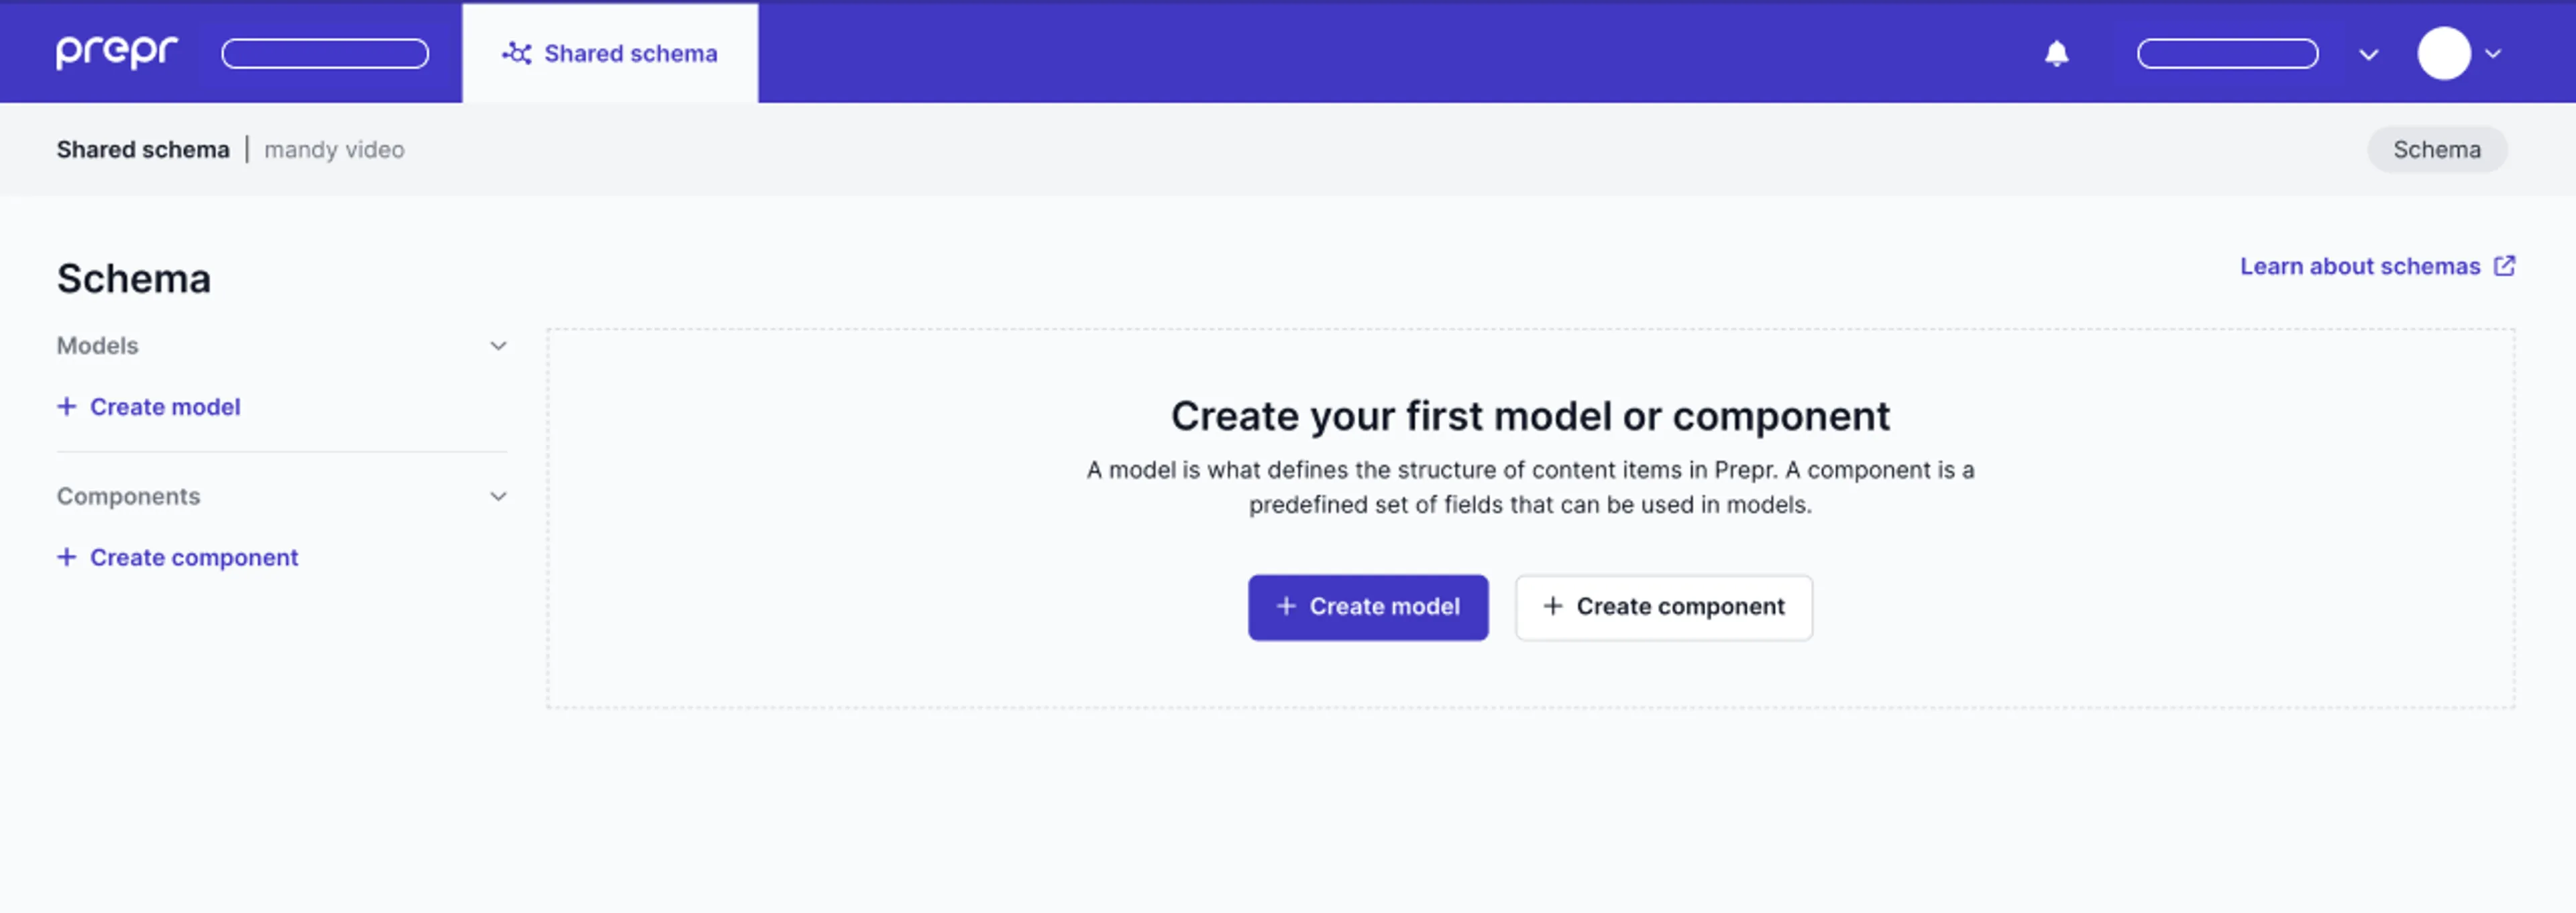Click the Prepr logo
This screenshot has width=2576, height=913.
pos(117,52)
